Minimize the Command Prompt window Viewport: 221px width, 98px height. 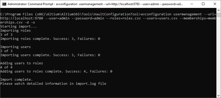(x=192, y=4)
